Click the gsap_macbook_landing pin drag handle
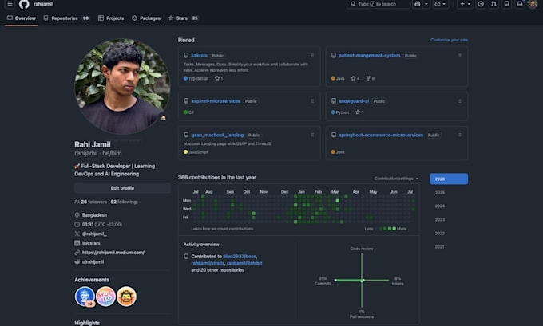This screenshot has width=543, height=326. pos(312,136)
